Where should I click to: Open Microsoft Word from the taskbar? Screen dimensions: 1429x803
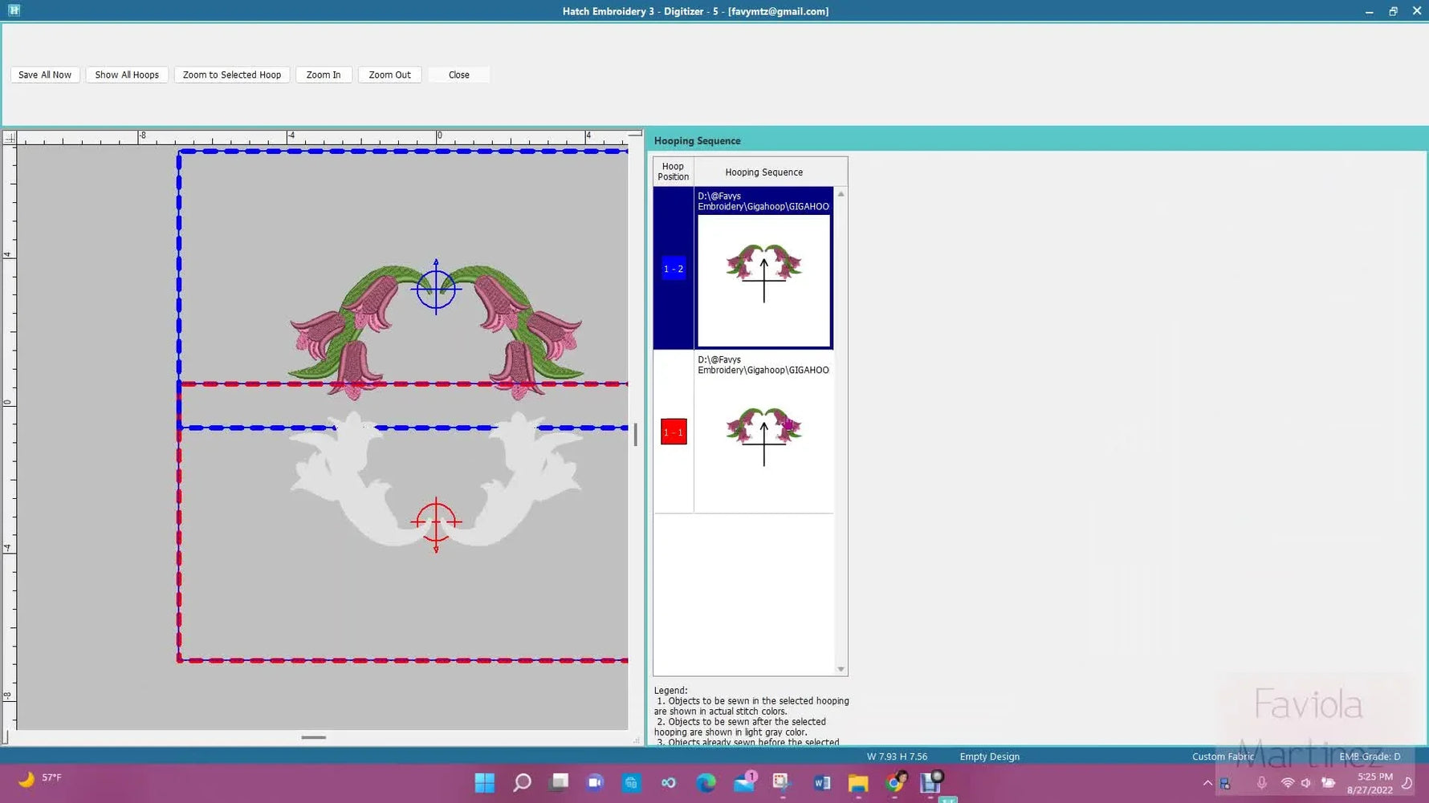(x=820, y=783)
